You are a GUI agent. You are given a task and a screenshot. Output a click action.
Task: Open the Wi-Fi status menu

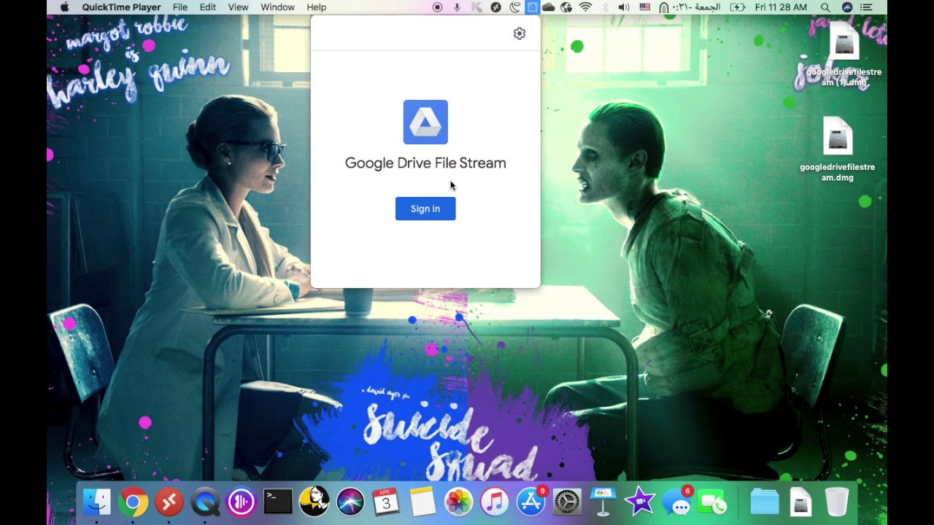point(585,7)
